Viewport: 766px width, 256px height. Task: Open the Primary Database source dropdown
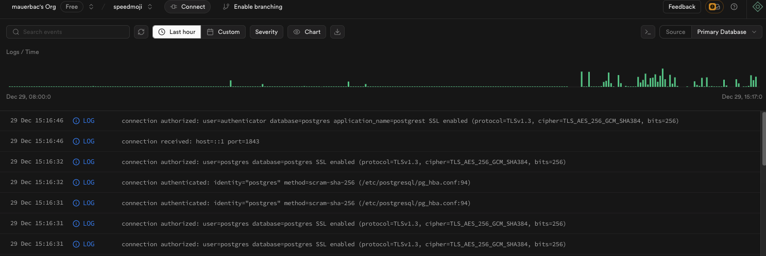pyautogui.click(x=727, y=32)
